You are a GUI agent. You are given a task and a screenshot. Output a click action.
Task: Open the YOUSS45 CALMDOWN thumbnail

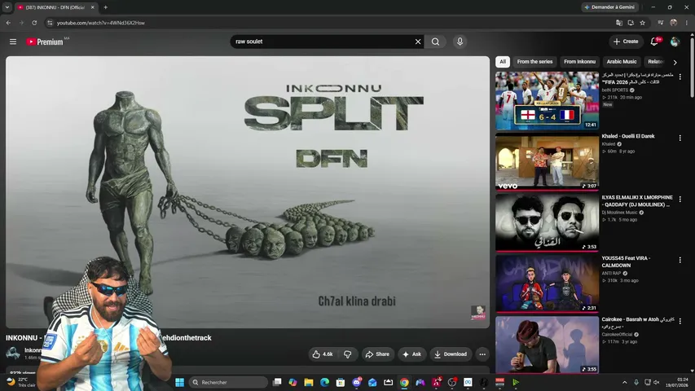point(547,283)
